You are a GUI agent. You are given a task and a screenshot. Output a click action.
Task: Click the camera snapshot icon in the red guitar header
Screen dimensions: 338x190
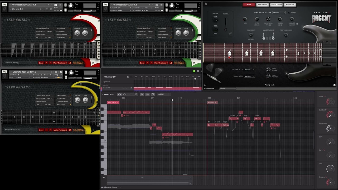[55, 5]
